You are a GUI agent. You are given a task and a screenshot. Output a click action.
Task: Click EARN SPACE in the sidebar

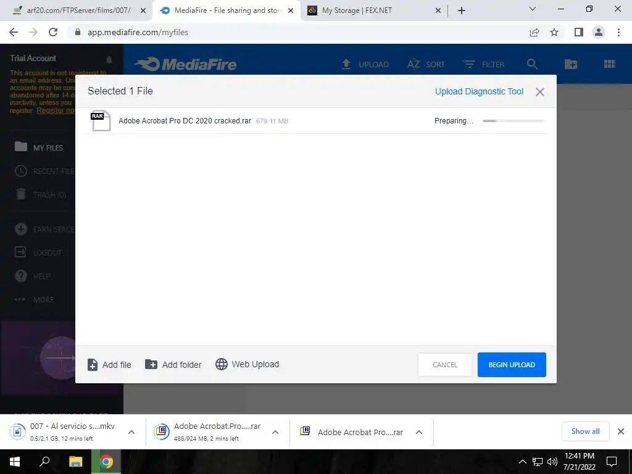(x=44, y=230)
